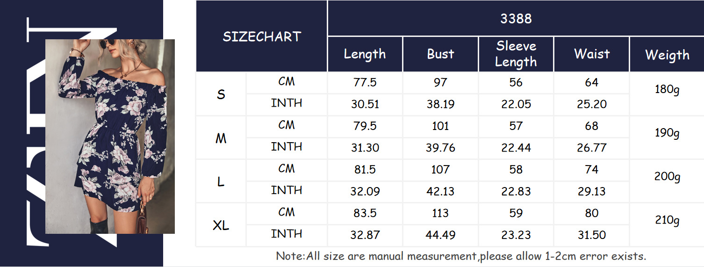The width and height of the screenshot is (704, 267).
Task: Click the floral dress model photo
Action: click(x=110, y=136)
